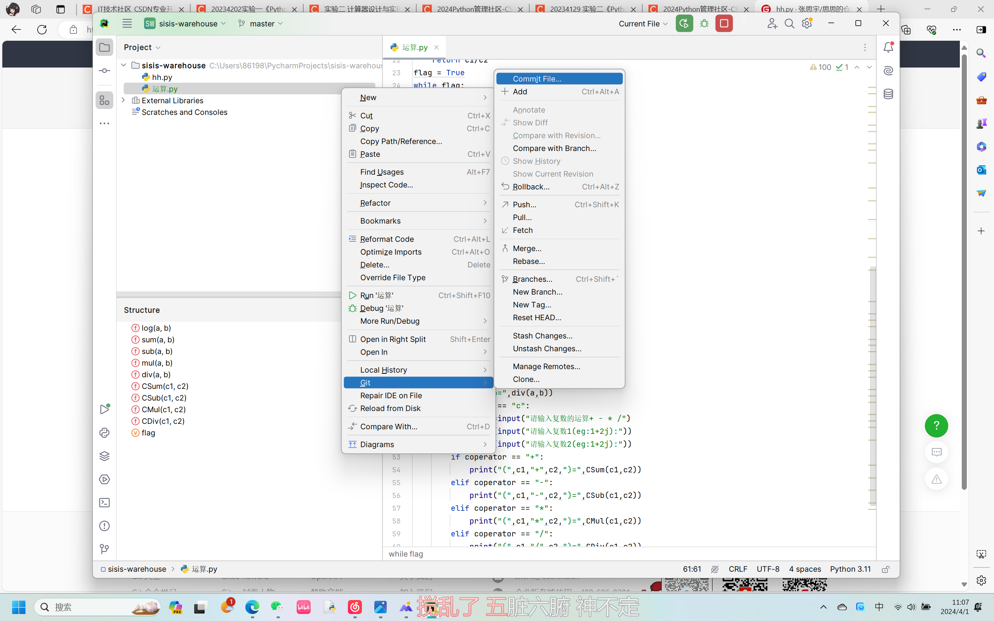
Task: Click Python 3.11 interpreter in status bar
Action: (x=850, y=569)
